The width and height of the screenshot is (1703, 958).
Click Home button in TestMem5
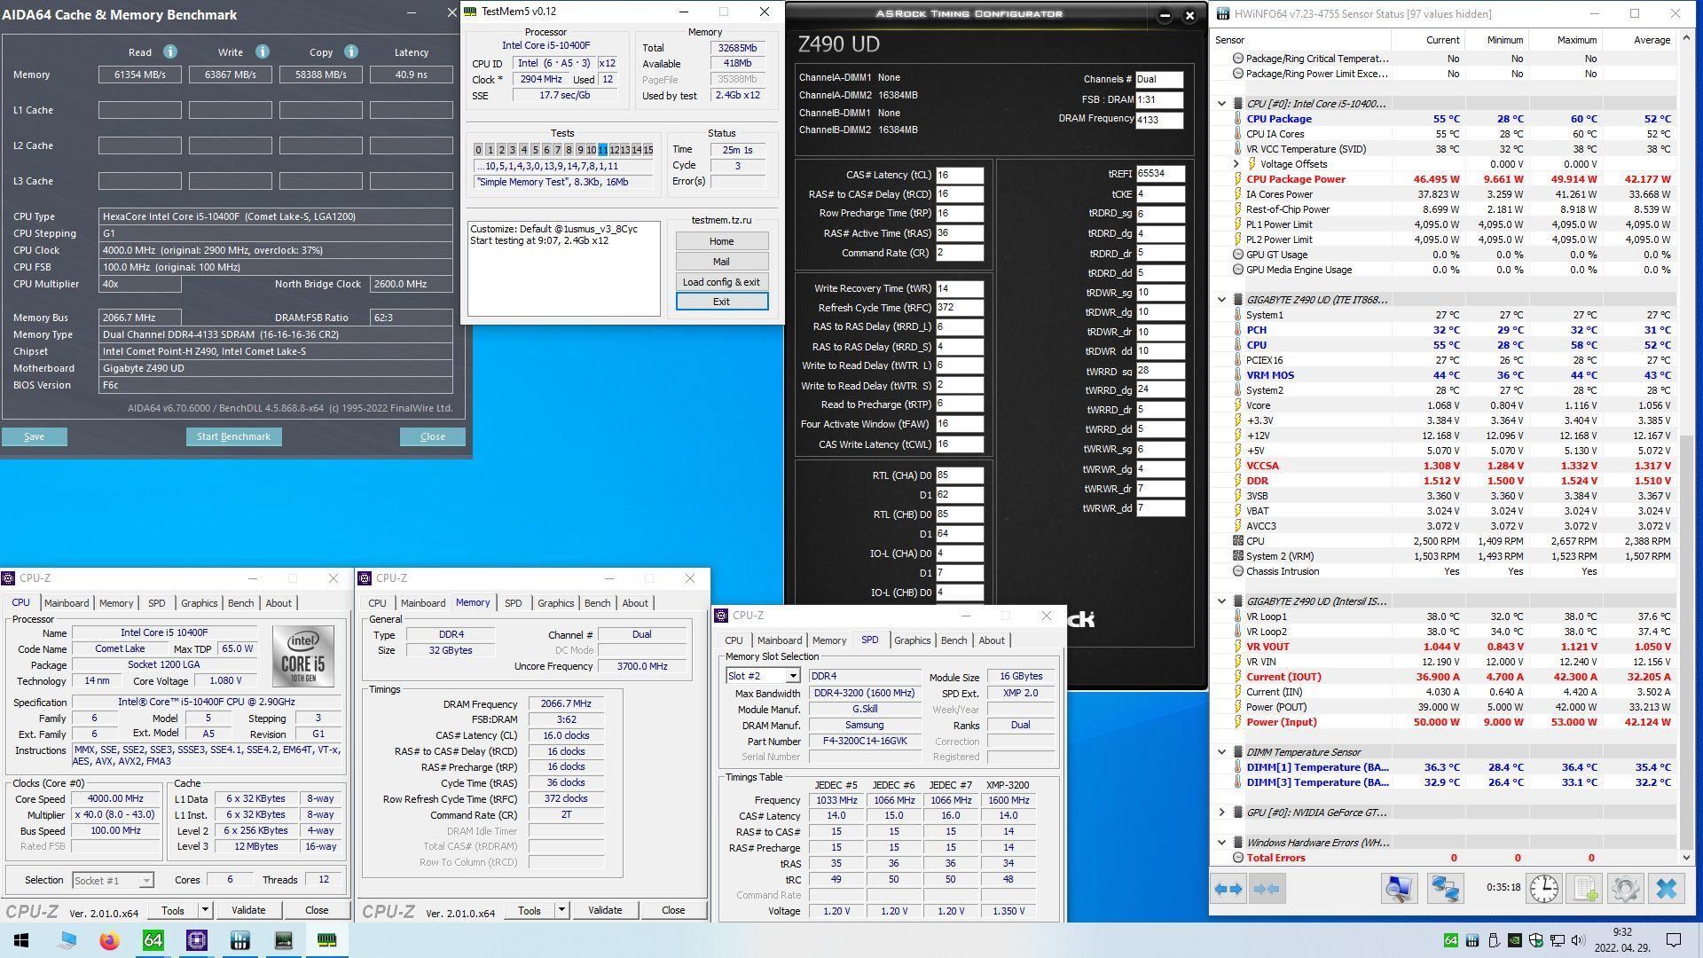click(x=721, y=241)
